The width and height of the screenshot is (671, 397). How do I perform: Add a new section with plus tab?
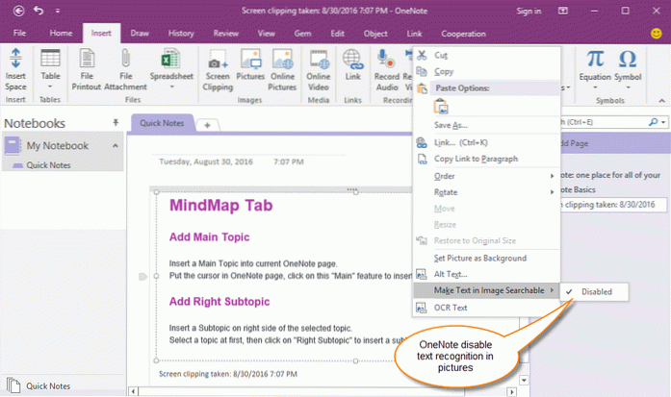click(207, 125)
